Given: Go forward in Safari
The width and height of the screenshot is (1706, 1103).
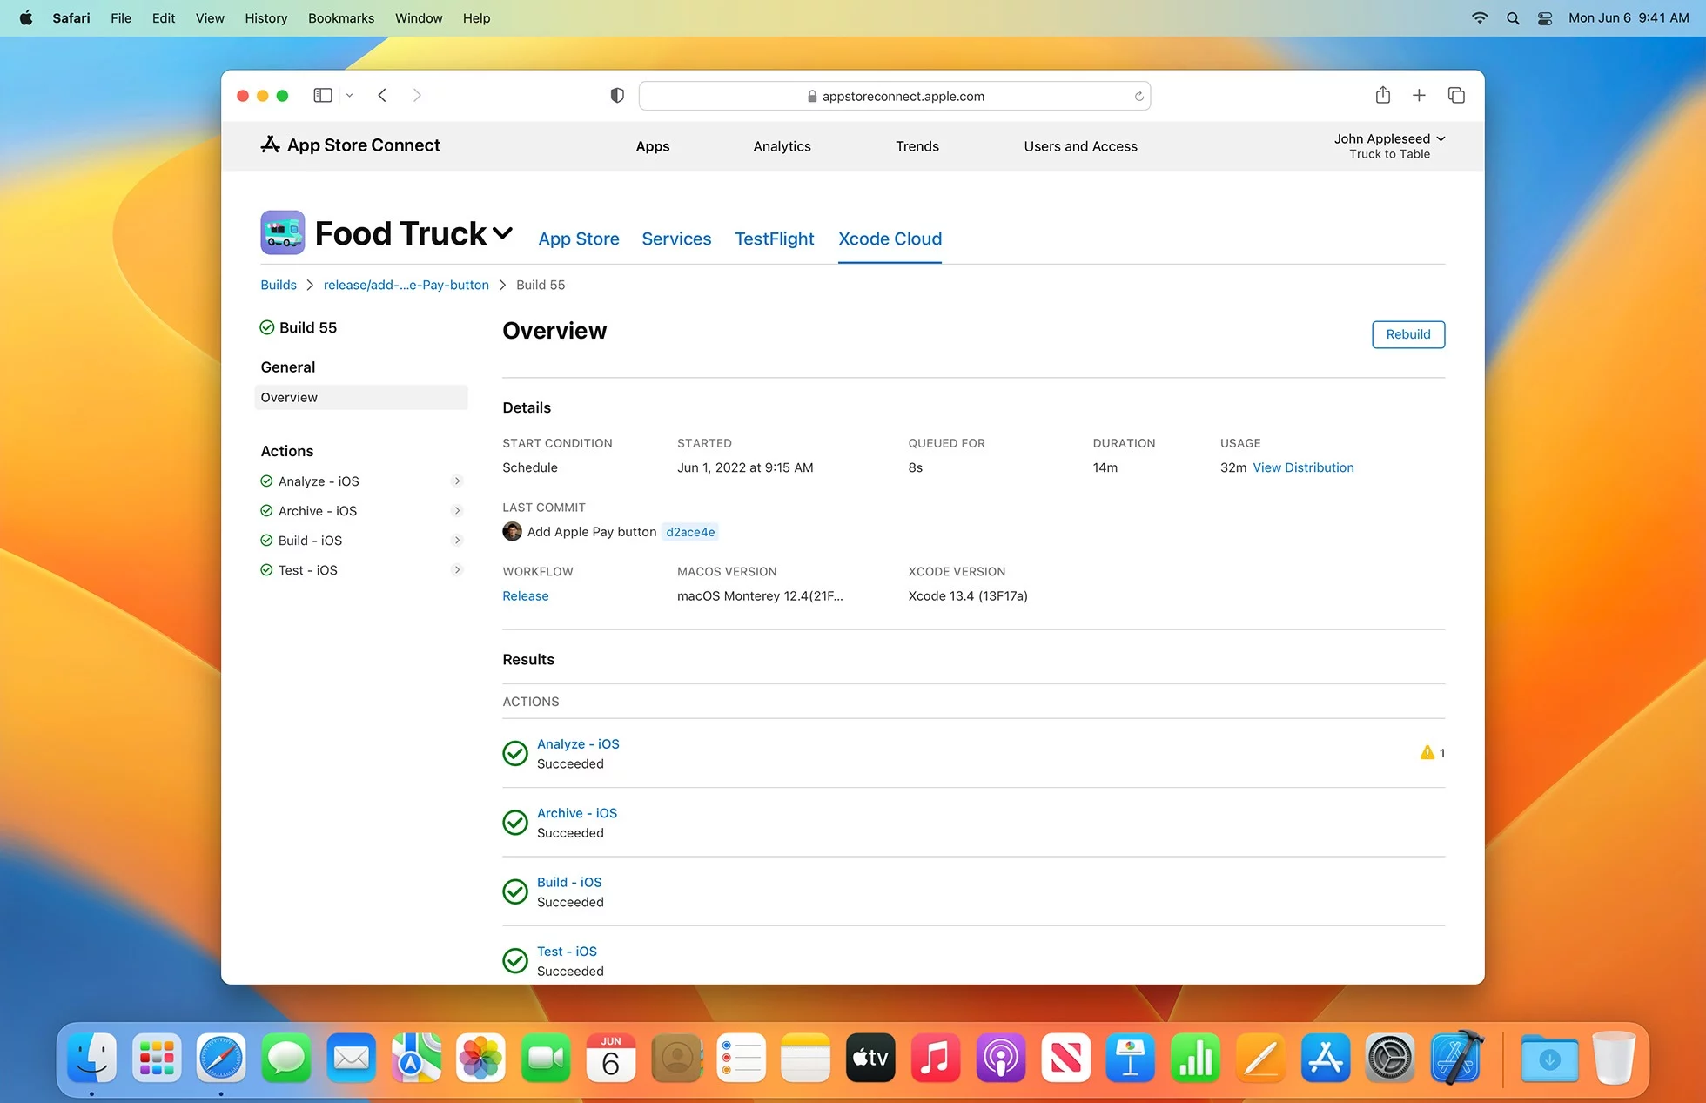Looking at the screenshot, I should [417, 95].
